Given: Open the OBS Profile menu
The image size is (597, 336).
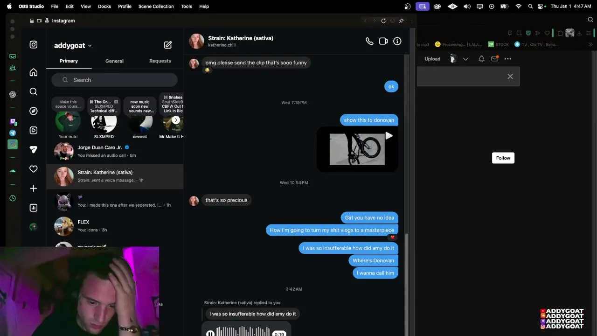Looking at the screenshot, I should 125,7.
